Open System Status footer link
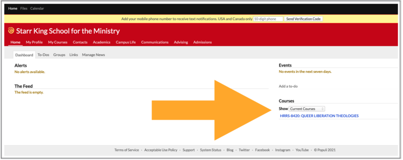The height and width of the screenshot is (160, 403). pyautogui.click(x=211, y=150)
